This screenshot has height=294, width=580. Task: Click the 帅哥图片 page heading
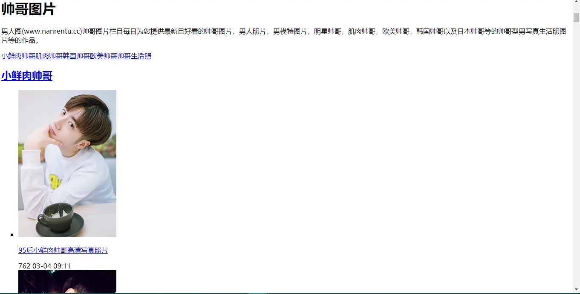(x=28, y=9)
